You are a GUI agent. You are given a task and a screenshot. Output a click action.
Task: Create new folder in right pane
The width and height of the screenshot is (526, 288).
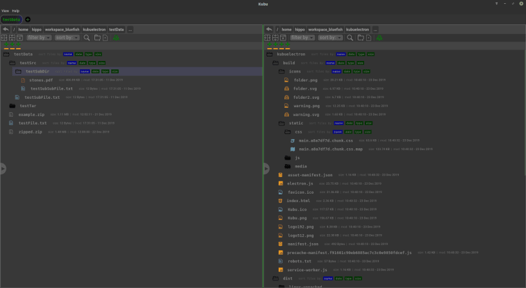[360, 38]
